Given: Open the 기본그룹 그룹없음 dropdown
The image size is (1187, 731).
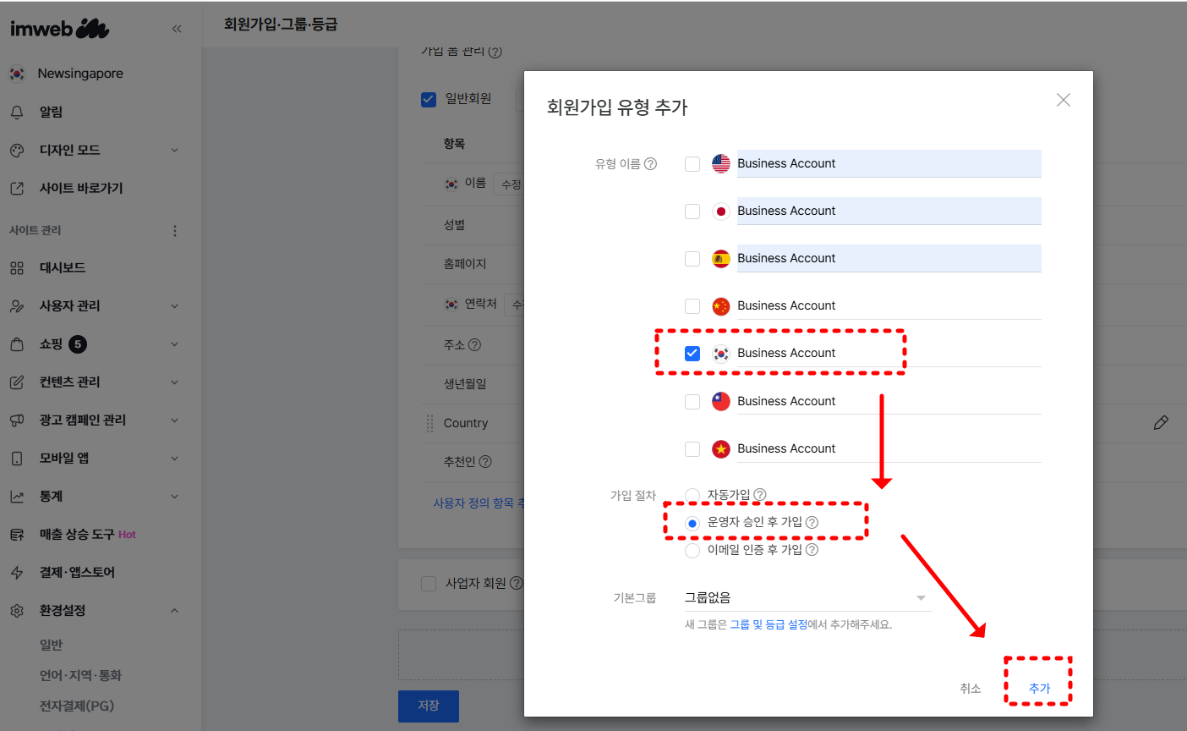Looking at the screenshot, I should coord(807,597).
